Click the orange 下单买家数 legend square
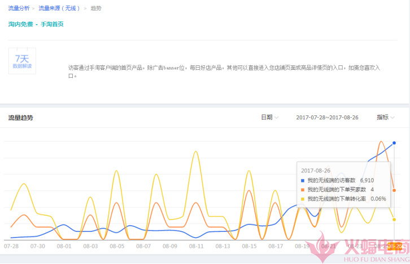Image resolution: width=410 pixels, height=264 pixels. point(303,190)
